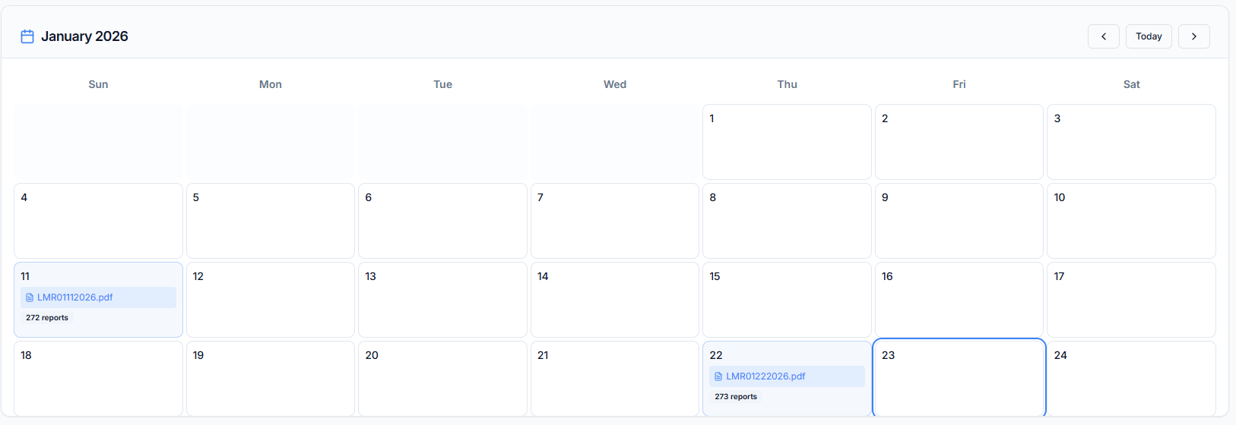Click the 272 reports label
The height and width of the screenshot is (425, 1236).
[47, 318]
